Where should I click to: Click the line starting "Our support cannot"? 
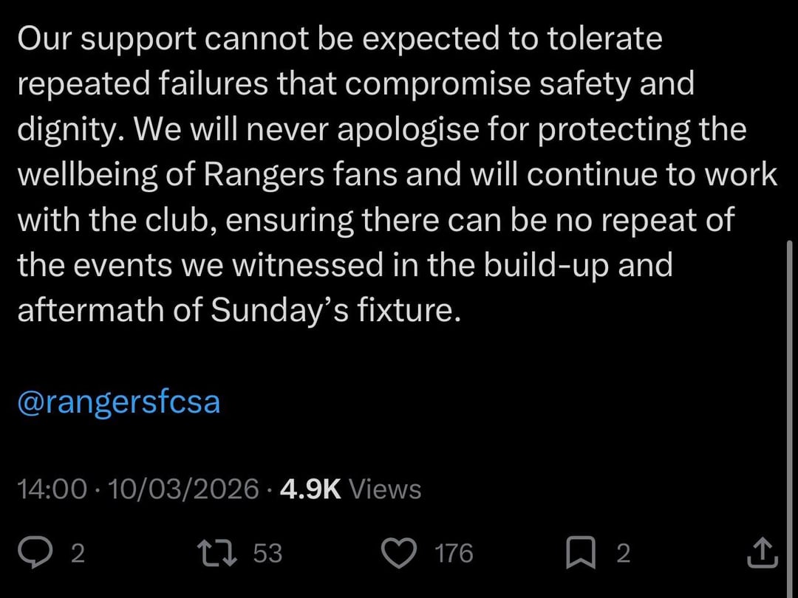[x=340, y=40]
